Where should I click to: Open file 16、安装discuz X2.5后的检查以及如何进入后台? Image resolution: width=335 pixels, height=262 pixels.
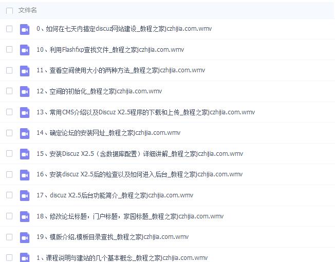pyautogui.click(x=139, y=174)
